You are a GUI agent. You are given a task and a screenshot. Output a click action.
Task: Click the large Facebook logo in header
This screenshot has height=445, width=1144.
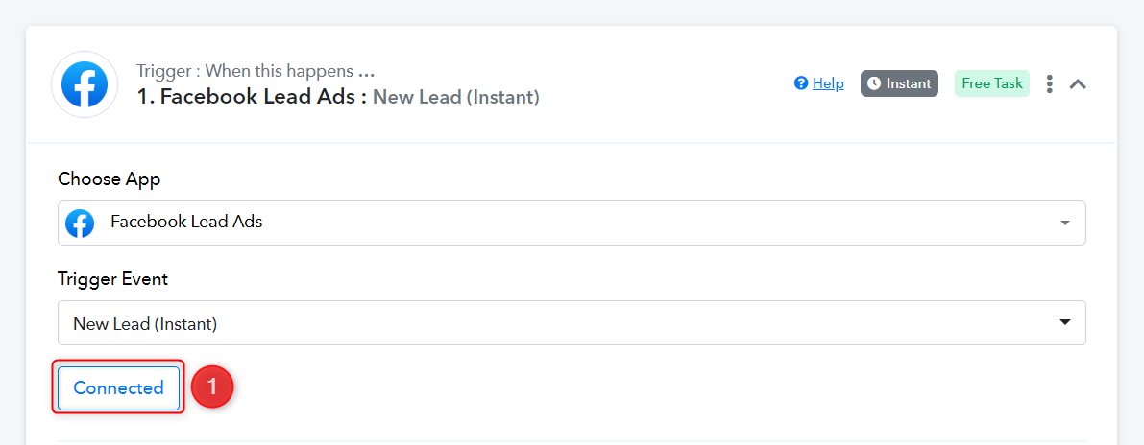click(x=85, y=84)
